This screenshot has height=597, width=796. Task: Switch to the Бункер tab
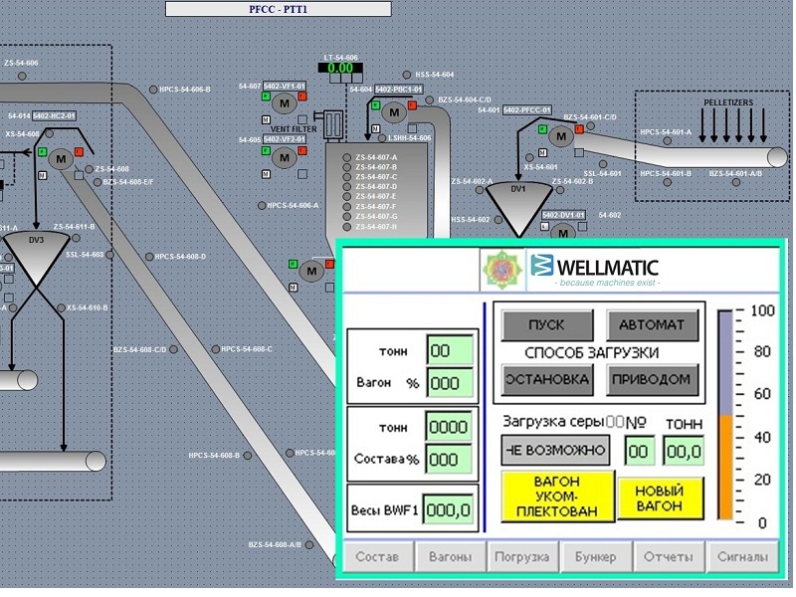click(x=597, y=556)
